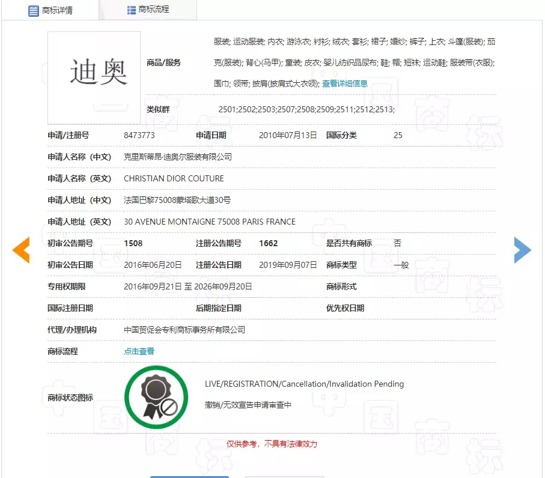The image size is (545, 478).
Task: Select applicant name 克里斯蒂昂·迪奥尔服装有限公司
Action: click(x=178, y=157)
